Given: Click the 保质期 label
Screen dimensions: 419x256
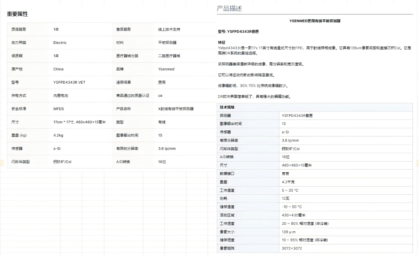Looking at the screenshot, I should tap(17, 56).
